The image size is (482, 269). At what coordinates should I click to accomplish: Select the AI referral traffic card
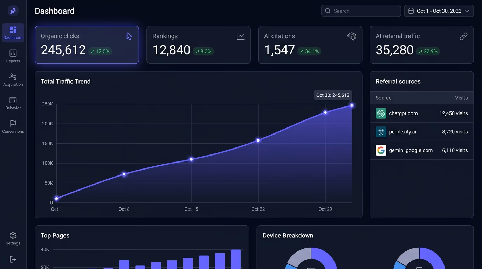[422, 45]
